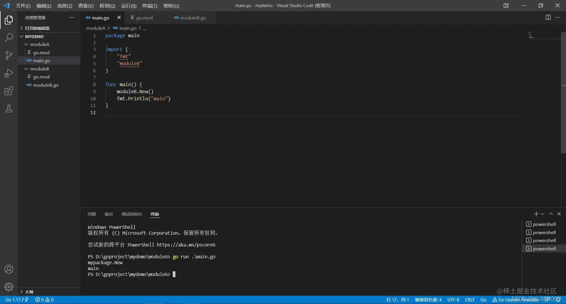Open the 转到(G) menu
The height and width of the screenshot is (304, 566).
[107, 6]
